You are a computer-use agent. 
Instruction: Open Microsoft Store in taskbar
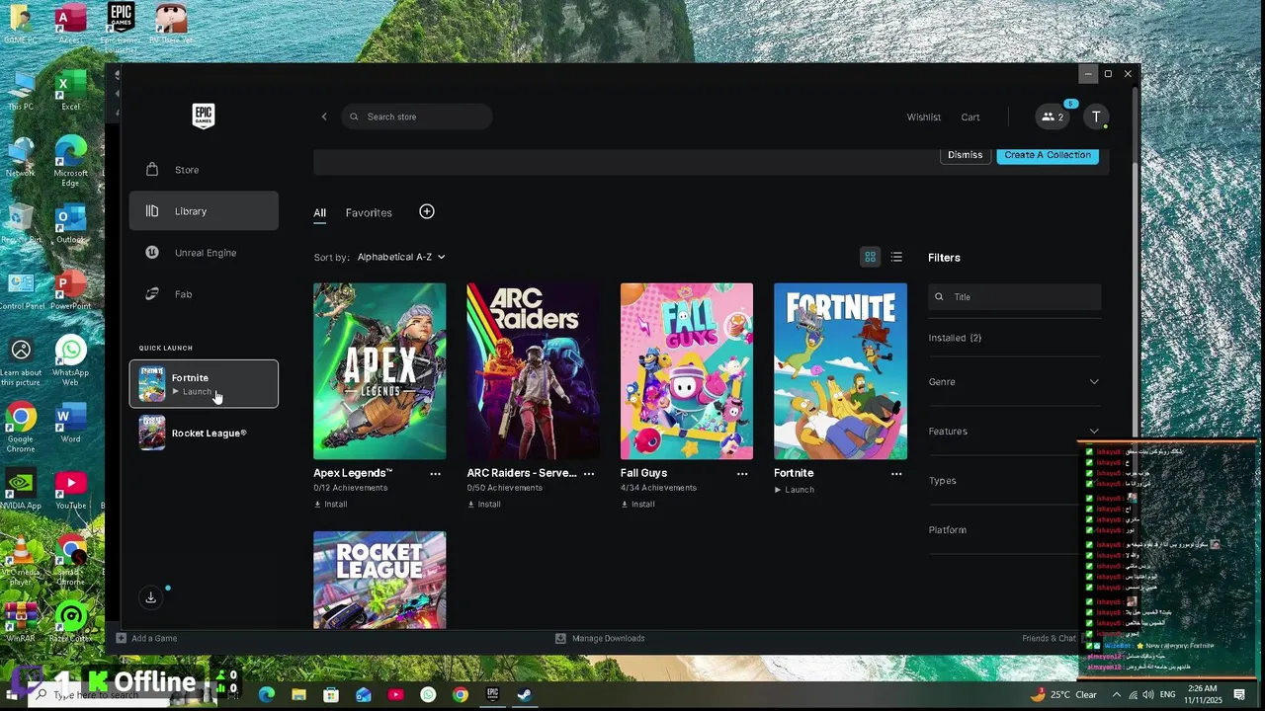[331, 694]
